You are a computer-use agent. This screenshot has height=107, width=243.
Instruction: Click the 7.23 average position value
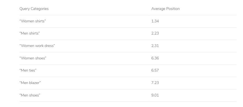(155, 83)
